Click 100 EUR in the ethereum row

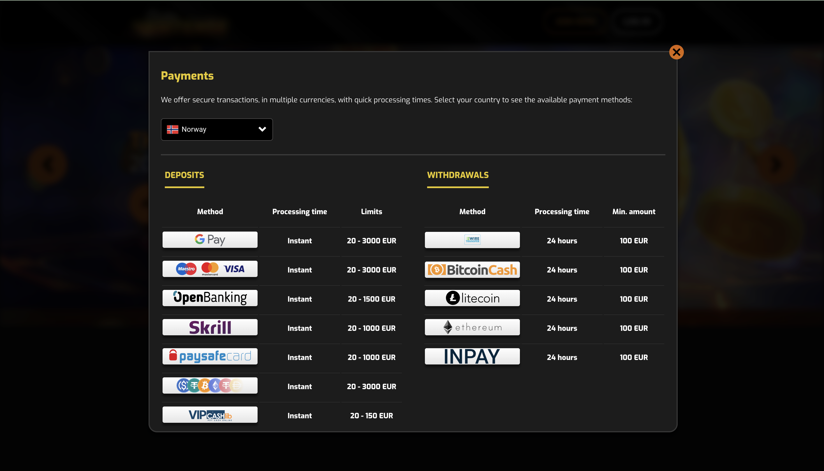[x=633, y=328]
